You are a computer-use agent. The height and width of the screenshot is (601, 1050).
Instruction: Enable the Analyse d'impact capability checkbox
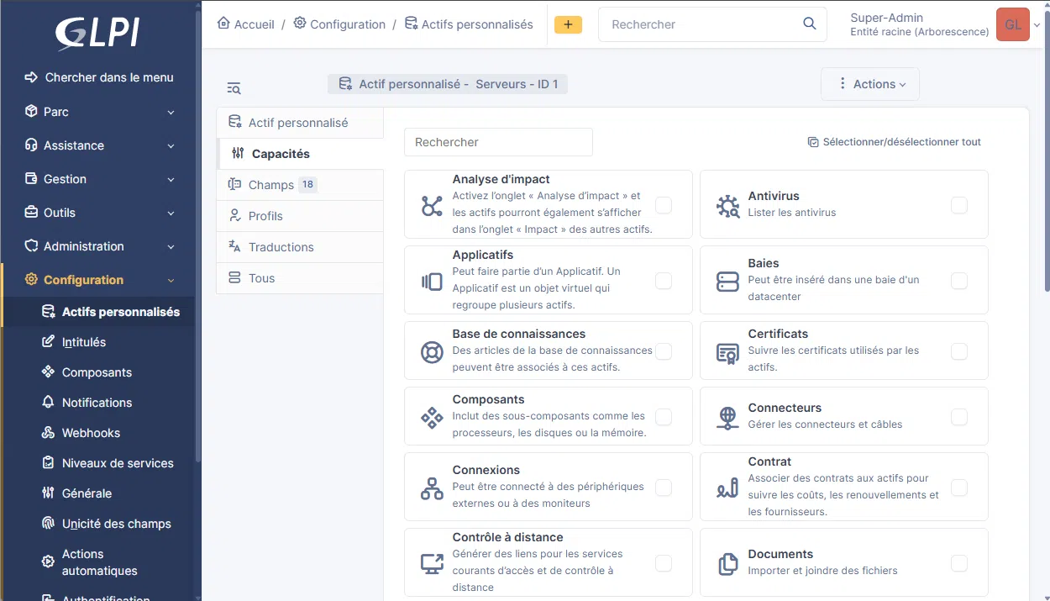pos(664,205)
